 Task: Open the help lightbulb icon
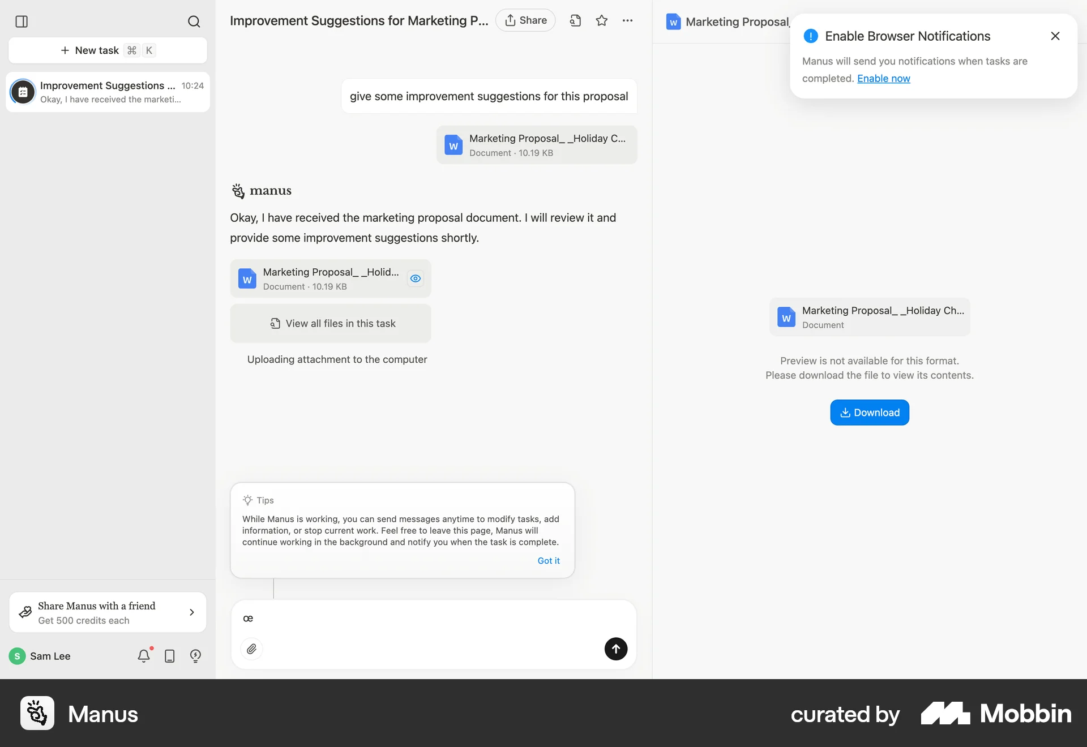coord(195,656)
